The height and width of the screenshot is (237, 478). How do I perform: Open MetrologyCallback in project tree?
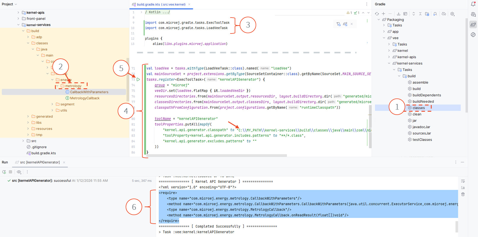point(85,98)
